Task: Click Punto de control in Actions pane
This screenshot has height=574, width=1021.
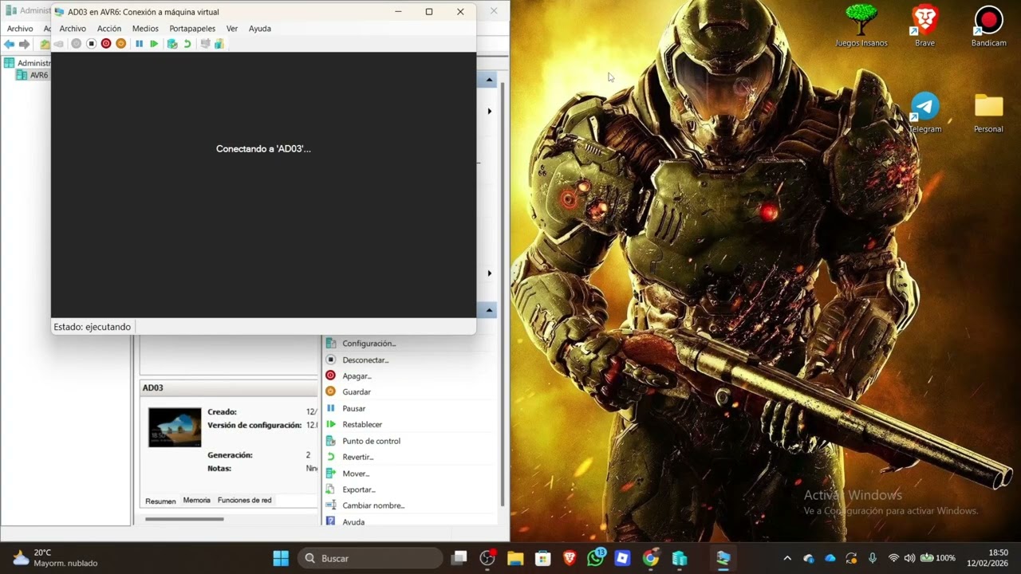Action: tap(372, 441)
